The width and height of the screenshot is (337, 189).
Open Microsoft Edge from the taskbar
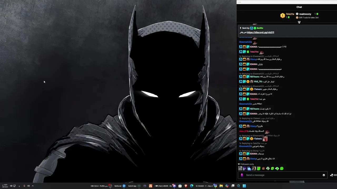[191, 186]
